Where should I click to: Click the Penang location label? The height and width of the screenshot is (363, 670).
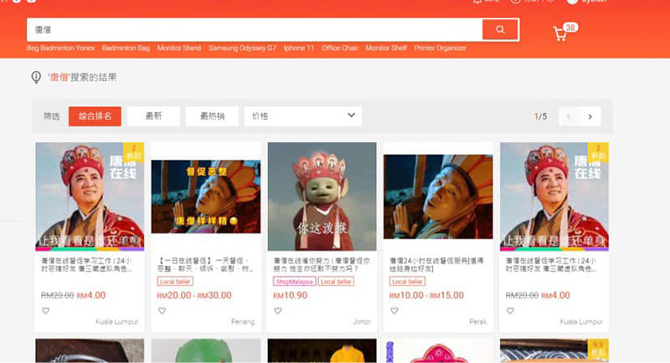tap(243, 322)
